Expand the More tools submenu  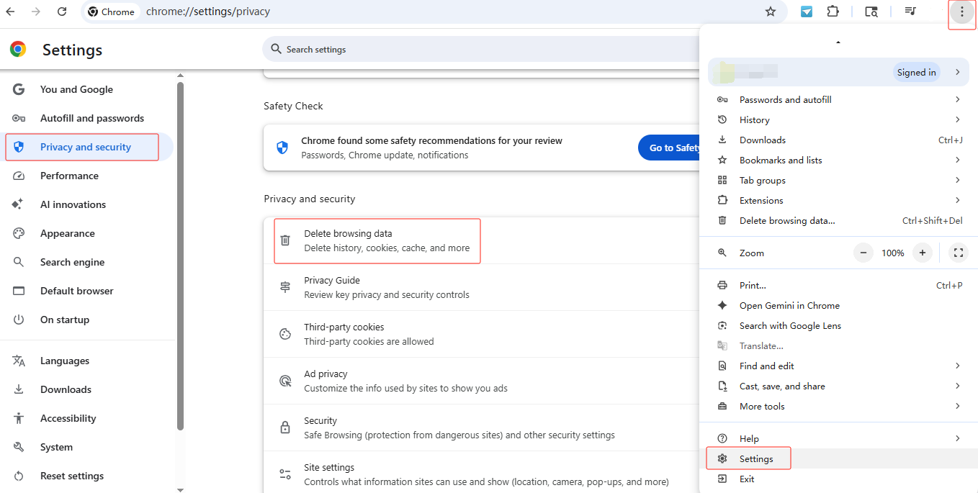point(761,406)
